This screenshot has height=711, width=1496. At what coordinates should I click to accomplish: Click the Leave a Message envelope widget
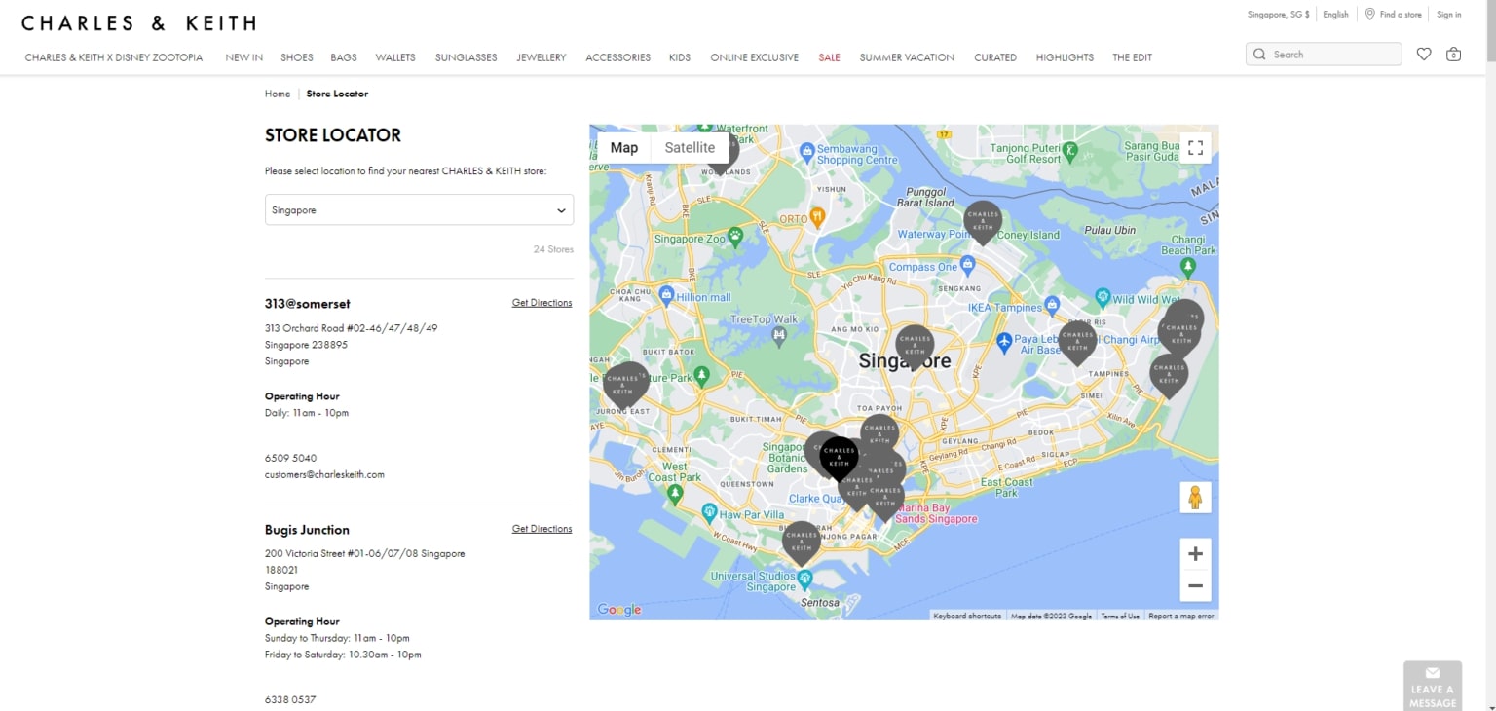coord(1433,686)
